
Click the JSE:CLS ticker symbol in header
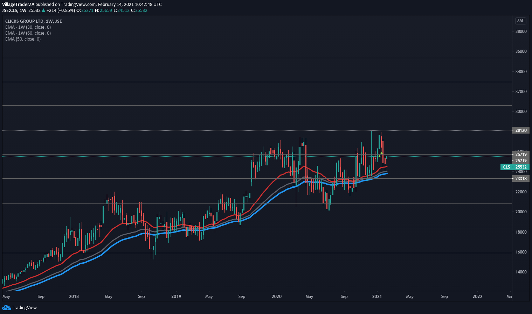coord(9,10)
